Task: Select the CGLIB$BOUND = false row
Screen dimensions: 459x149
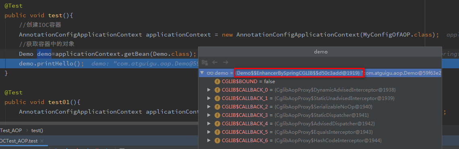Action: [x=320, y=82]
